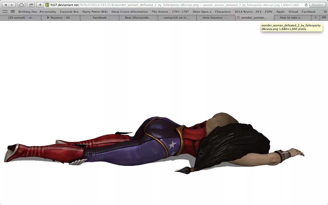Image resolution: width=328 pixels, height=205 pixels.
Task: Reload the page with refresh icon
Action: point(306,5)
